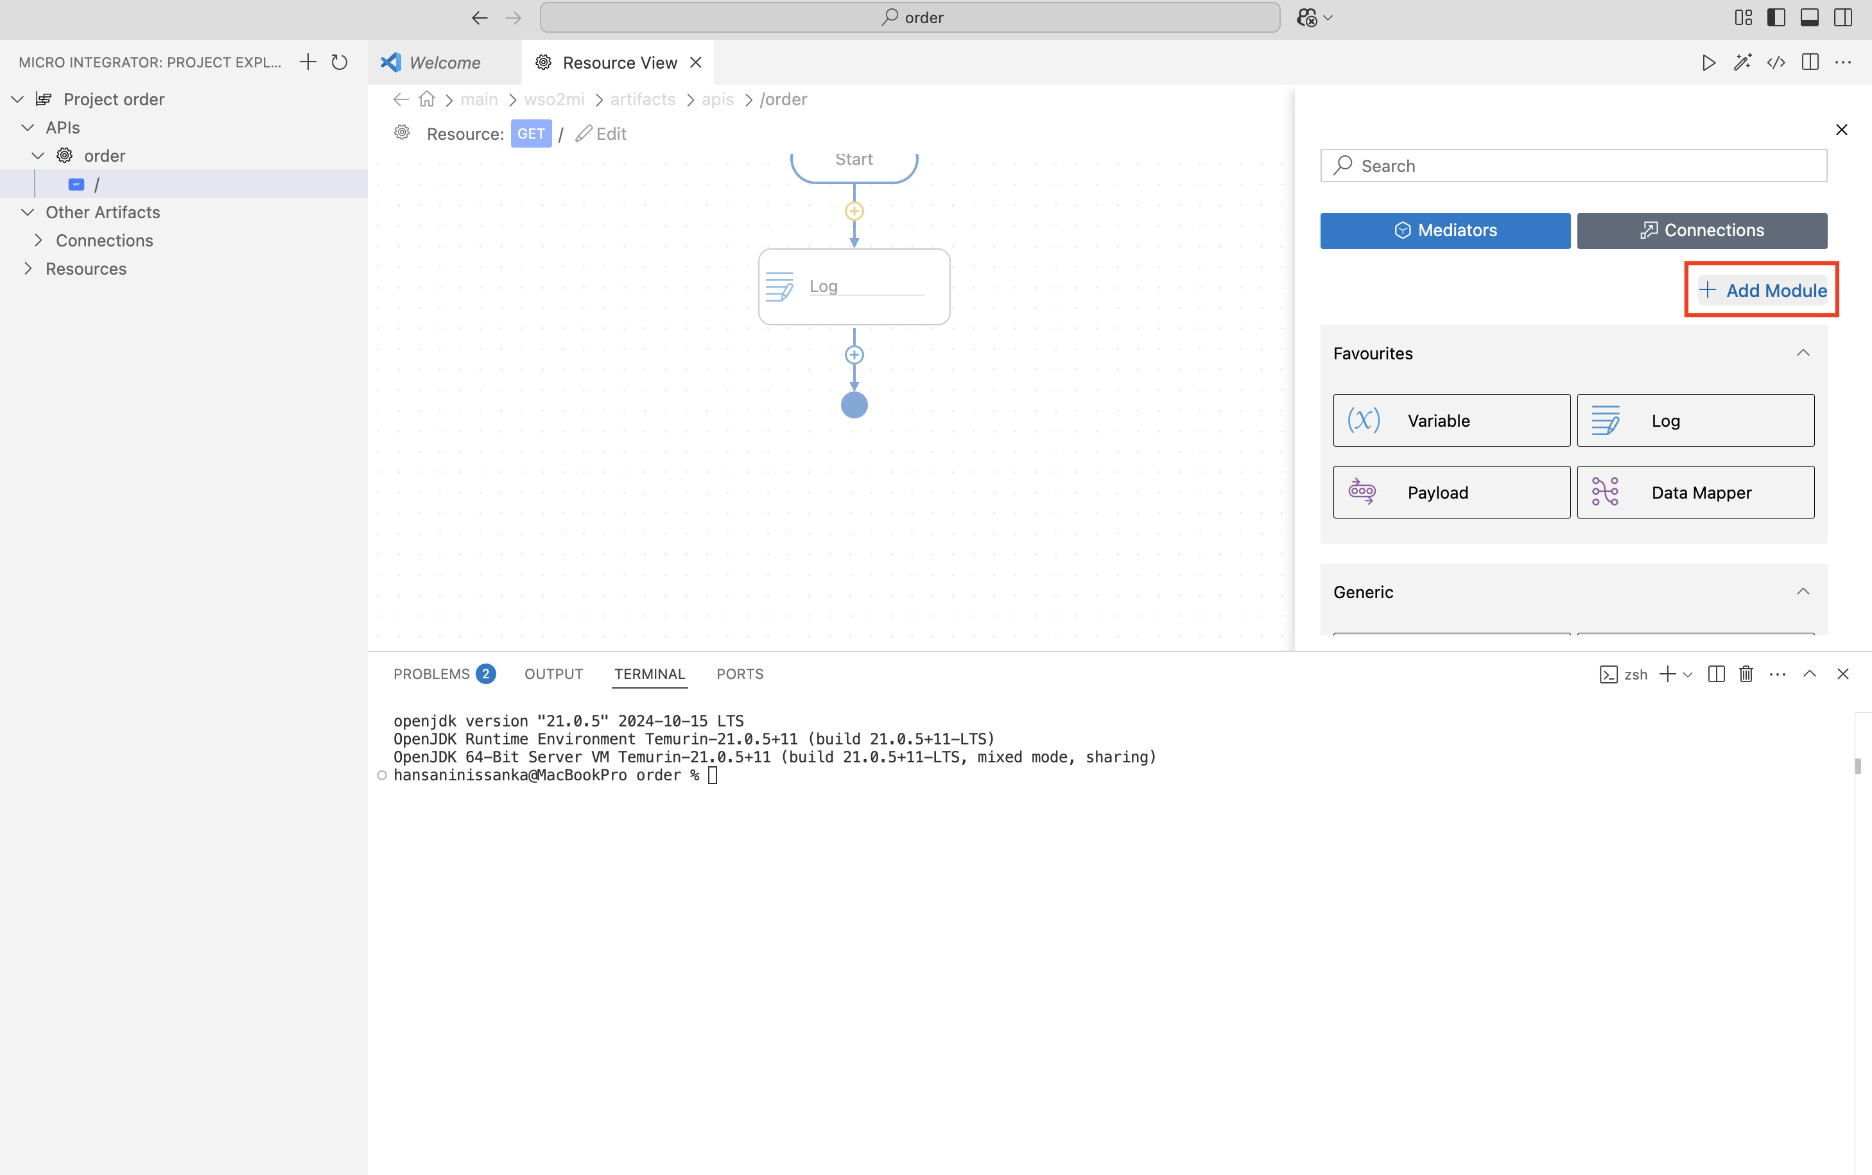This screenshot has width=1872, height=1175.
Task: Click the /order breadcrumb item
Action: [783, 99]
